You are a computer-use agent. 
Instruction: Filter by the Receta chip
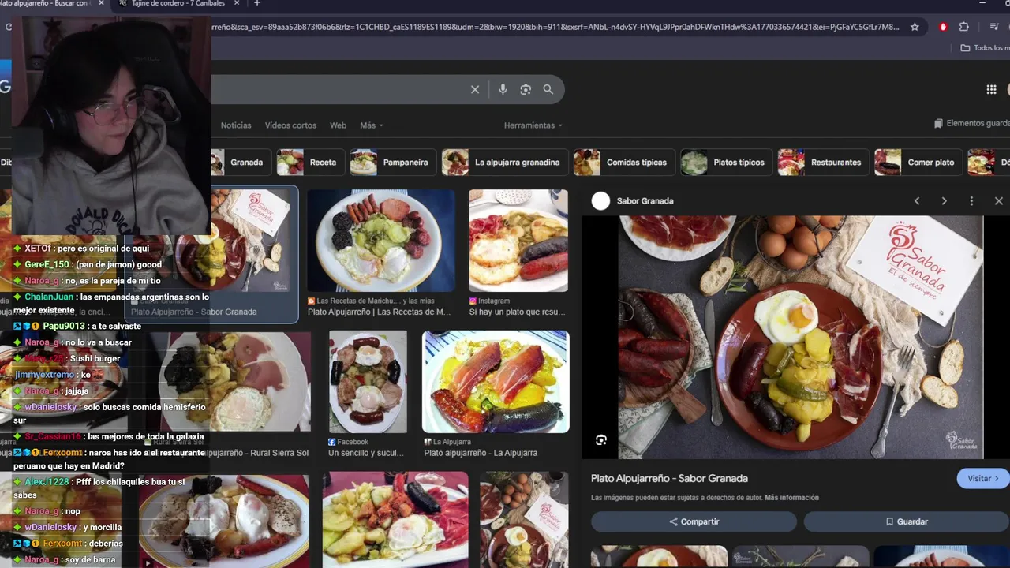310,163
